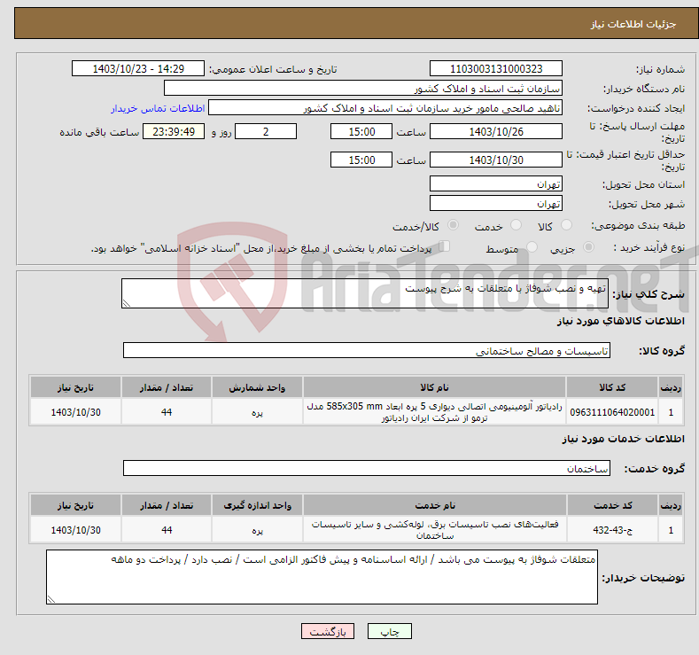Click the delivery province field تهران
Viewport: 699px width, 655px height.
(496, 183)
